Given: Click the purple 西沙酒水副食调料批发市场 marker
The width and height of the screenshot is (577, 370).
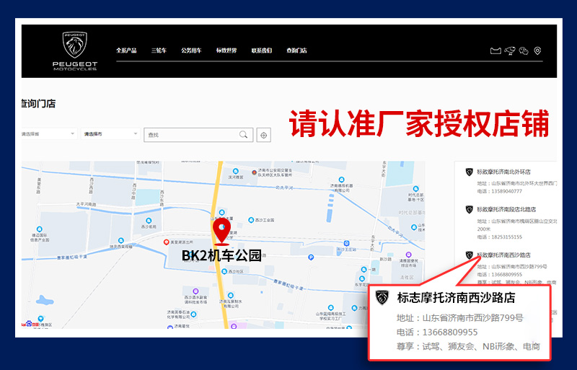Looking at the screenshot, I should pyautogui.click(x=195, y=291).
